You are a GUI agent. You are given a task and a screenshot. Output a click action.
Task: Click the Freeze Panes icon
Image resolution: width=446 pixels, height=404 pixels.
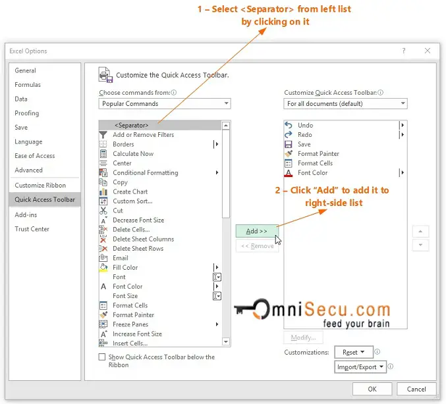click(103, 324)
